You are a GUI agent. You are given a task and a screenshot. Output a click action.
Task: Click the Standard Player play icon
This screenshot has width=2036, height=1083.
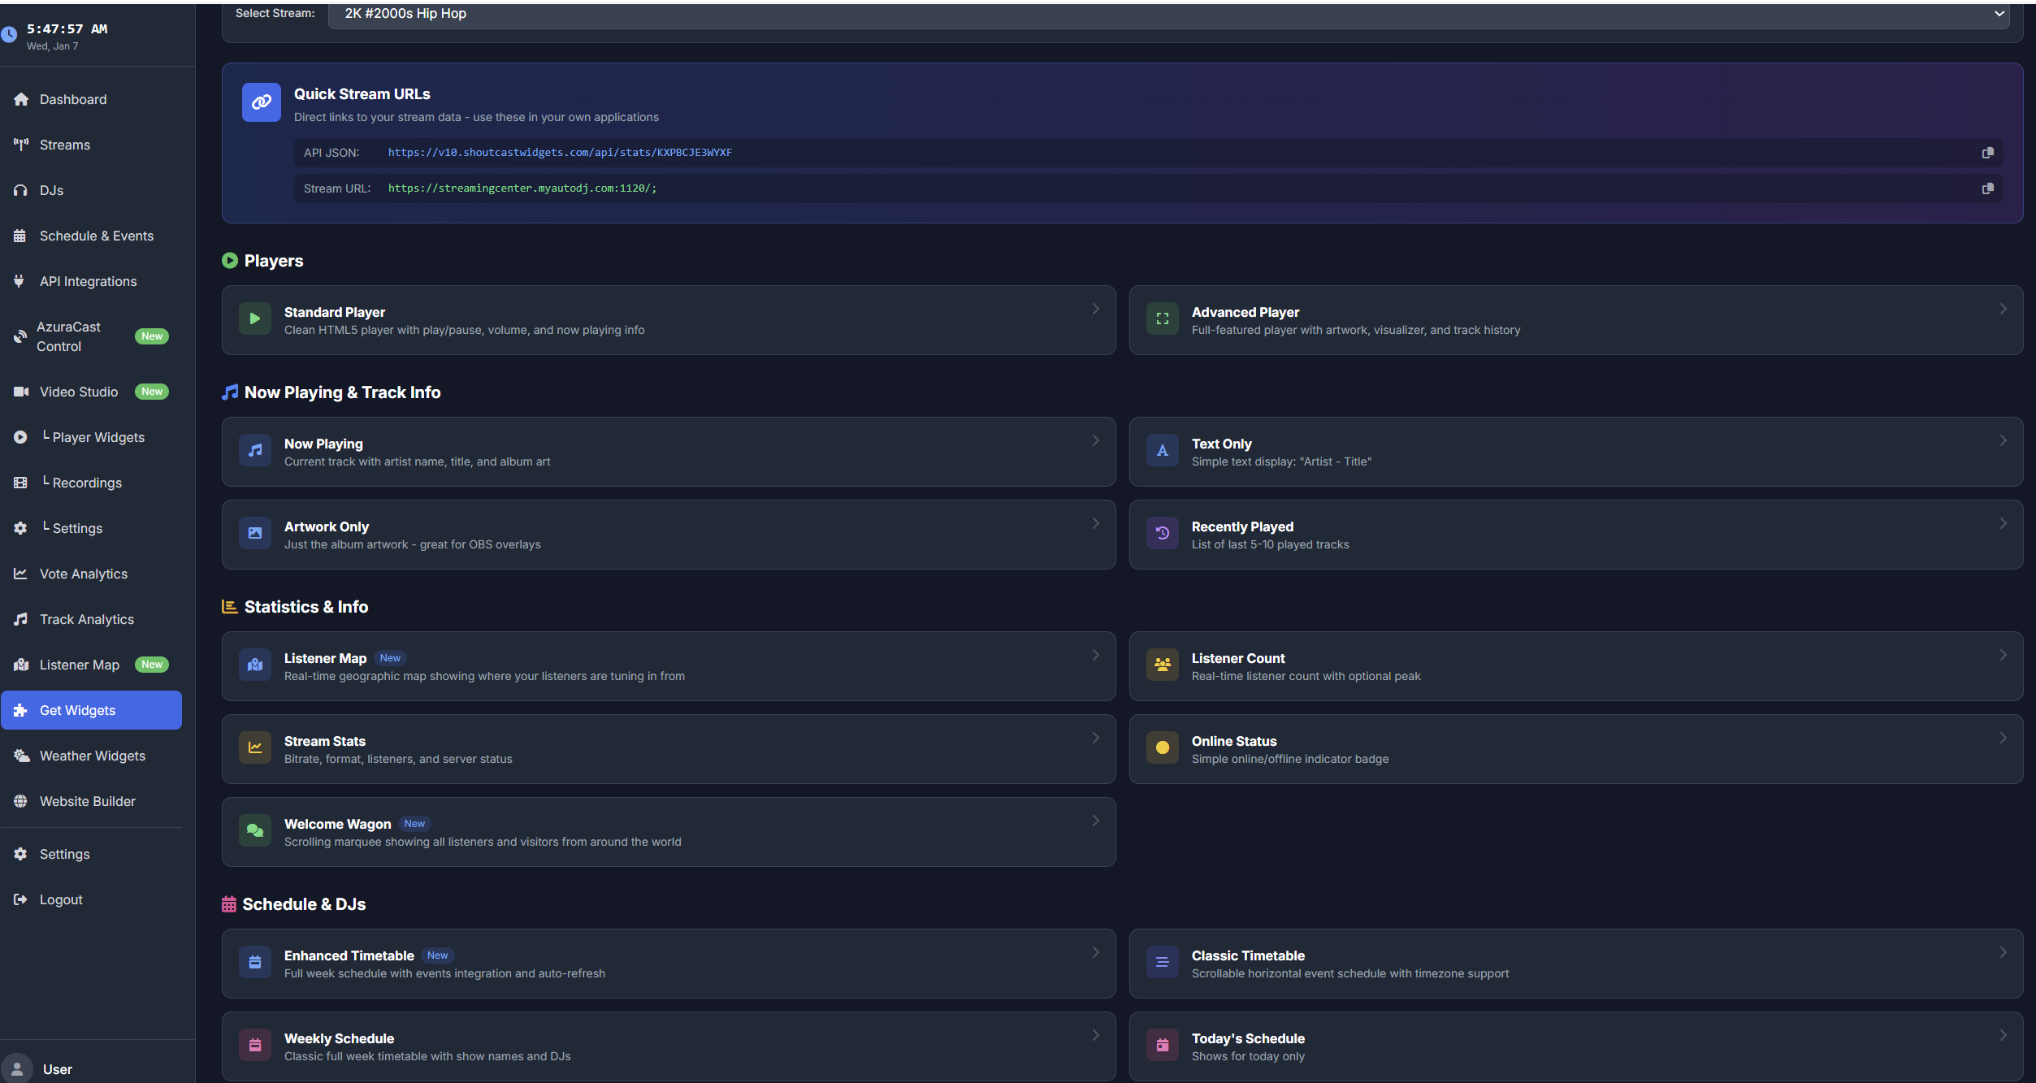pyautogui.click(x=255, y=319)
